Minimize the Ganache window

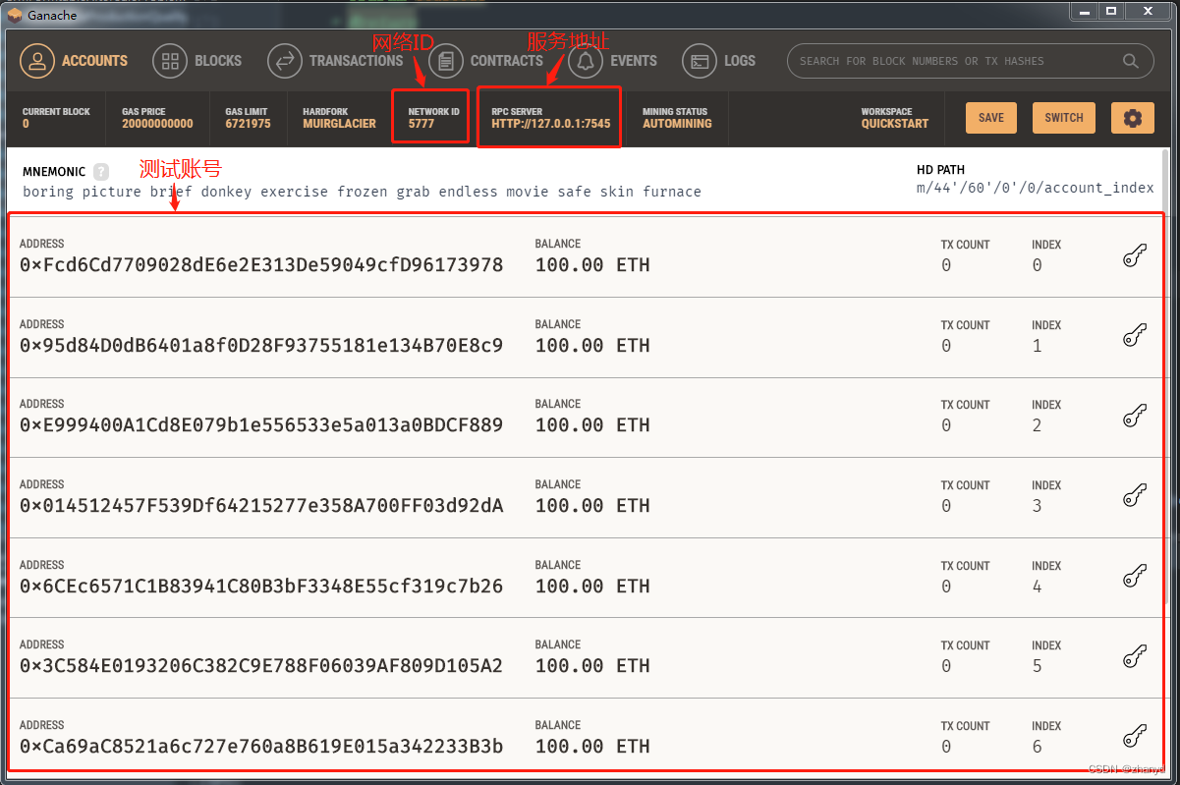tap(1084, 11)
